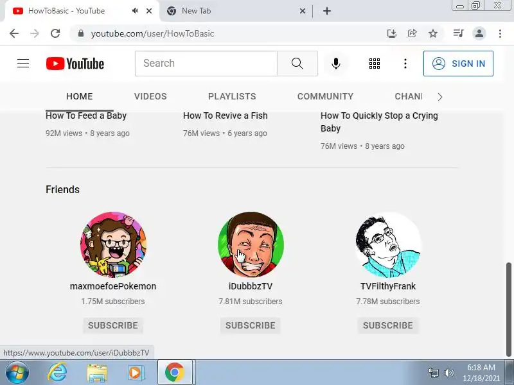Click the Show desktop strip beside the clock
Image resolution: width=514 pixels, height=385 pixels.
[x=510, y=372]
